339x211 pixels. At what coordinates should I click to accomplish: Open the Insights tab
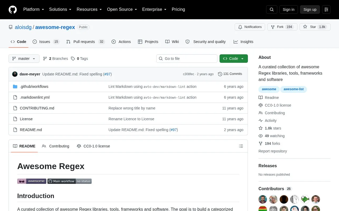(x=243, y=42)
